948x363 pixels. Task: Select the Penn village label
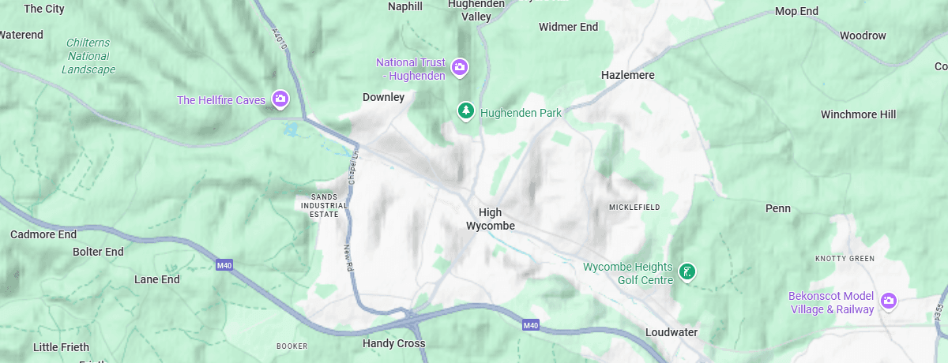coord(778,208)
